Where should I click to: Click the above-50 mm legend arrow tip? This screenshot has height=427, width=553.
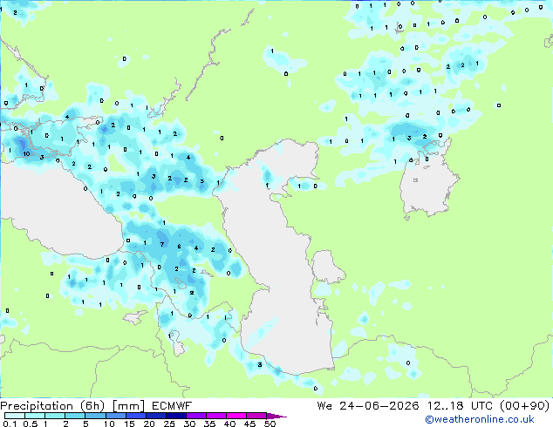276,417
